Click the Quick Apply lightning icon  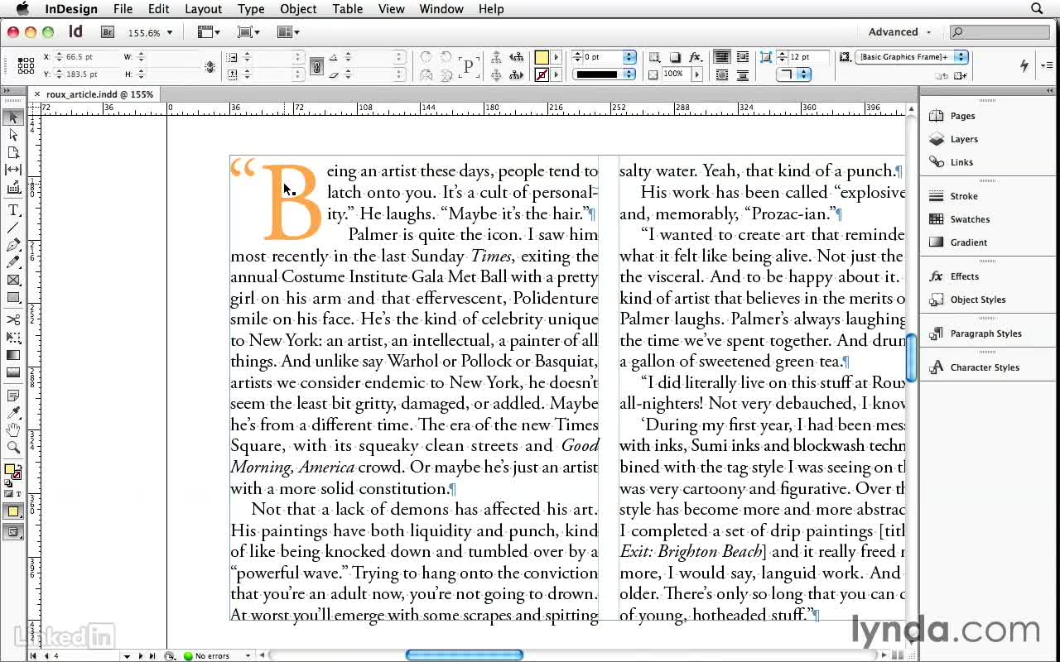tap(1024, 65)
